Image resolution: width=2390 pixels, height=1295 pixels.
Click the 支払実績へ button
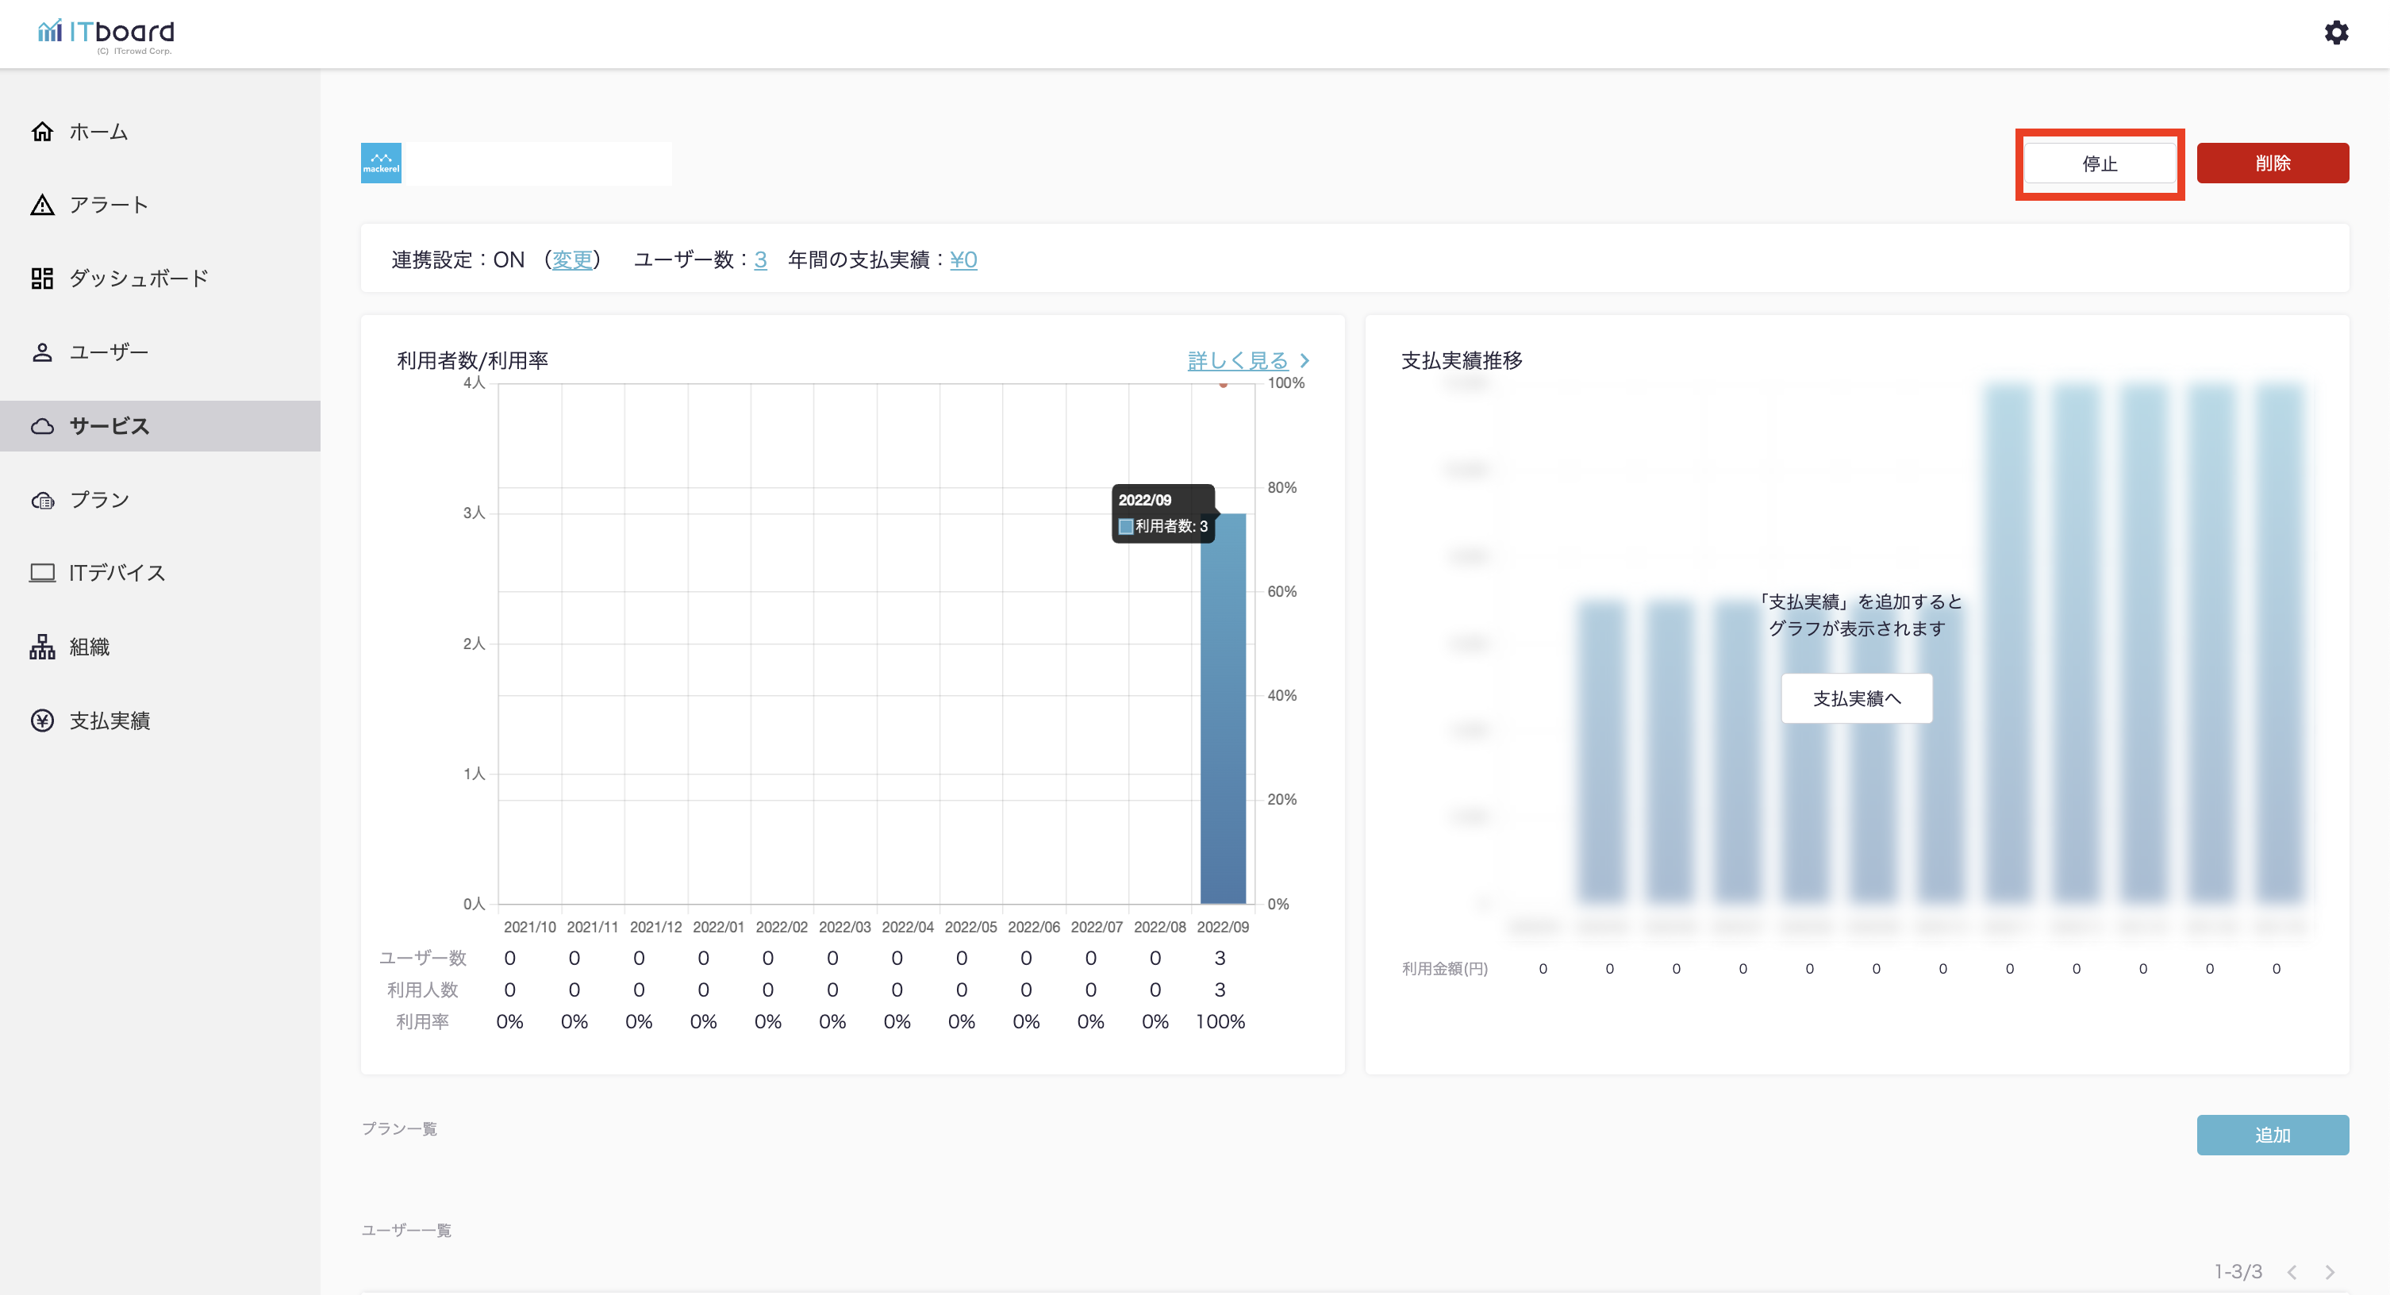[1857, 698]
